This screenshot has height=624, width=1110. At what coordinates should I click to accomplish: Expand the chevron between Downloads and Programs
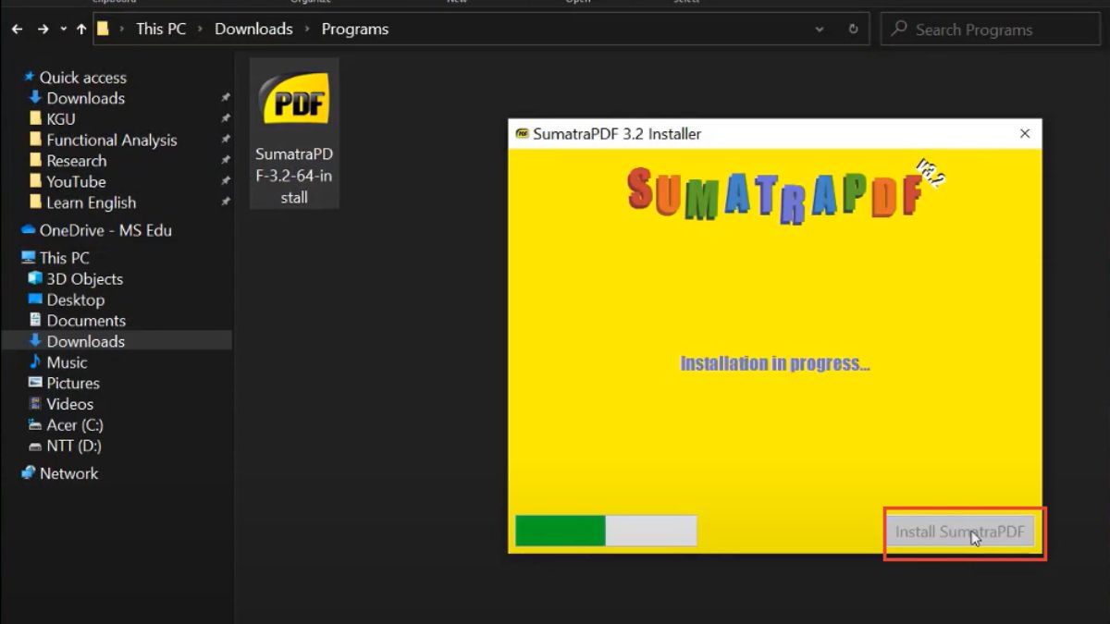point(308,30)
